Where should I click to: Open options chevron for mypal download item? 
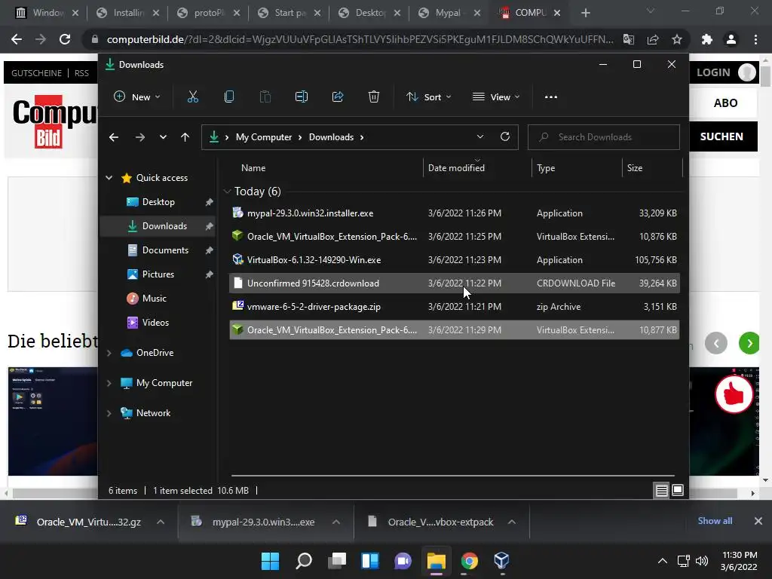[336, 522]
